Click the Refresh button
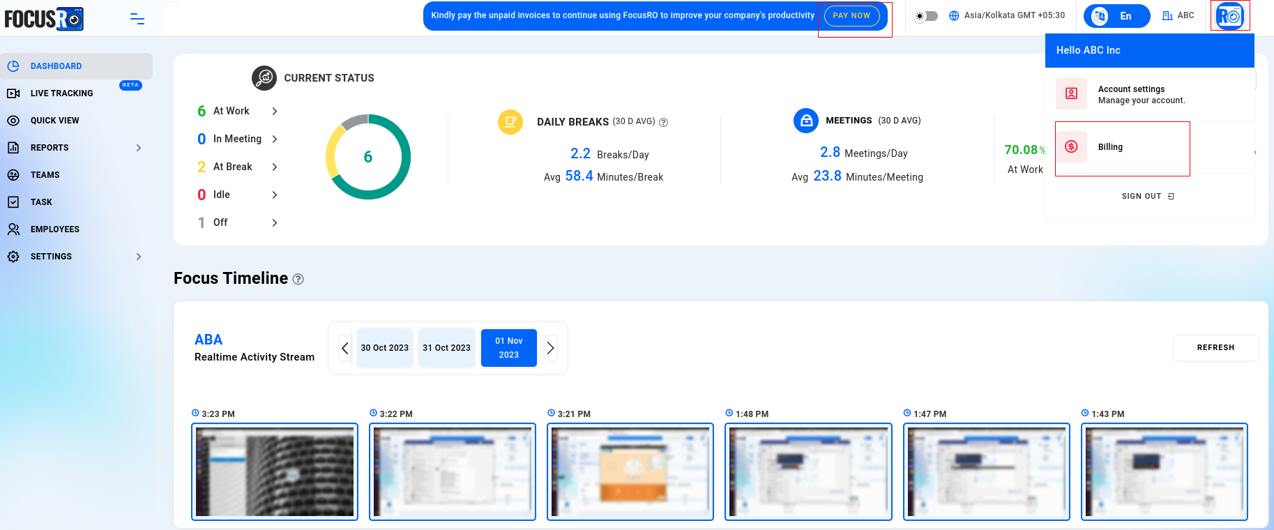The width and height of the screenshot is (1274, 530). point(1216,348)
